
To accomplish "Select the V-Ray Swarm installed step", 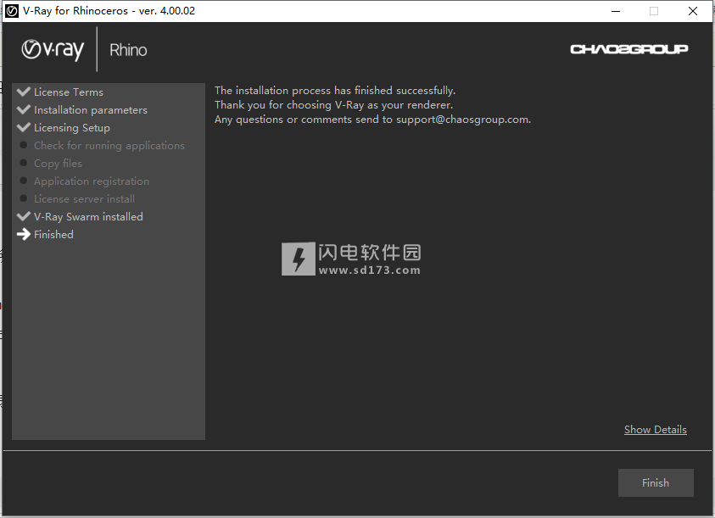I will click(x=88, y=216).
